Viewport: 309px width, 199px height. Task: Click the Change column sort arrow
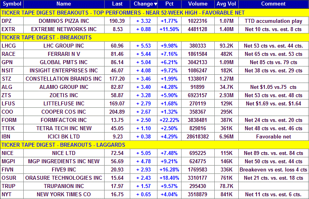pos(155,4)
